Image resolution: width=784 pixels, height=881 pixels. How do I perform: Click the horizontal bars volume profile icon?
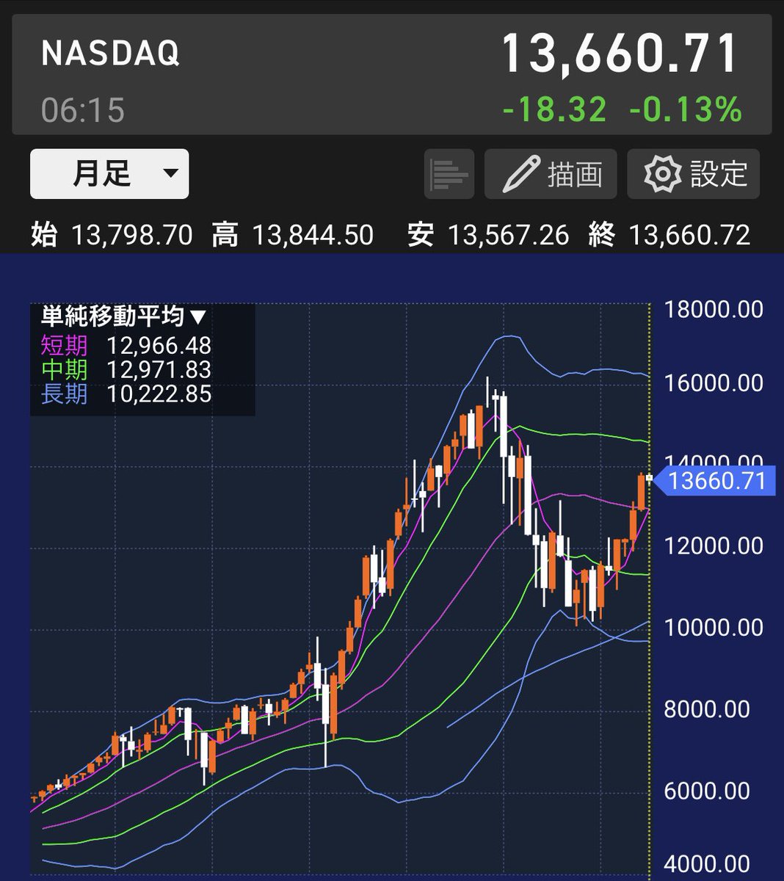pos(449,175)
